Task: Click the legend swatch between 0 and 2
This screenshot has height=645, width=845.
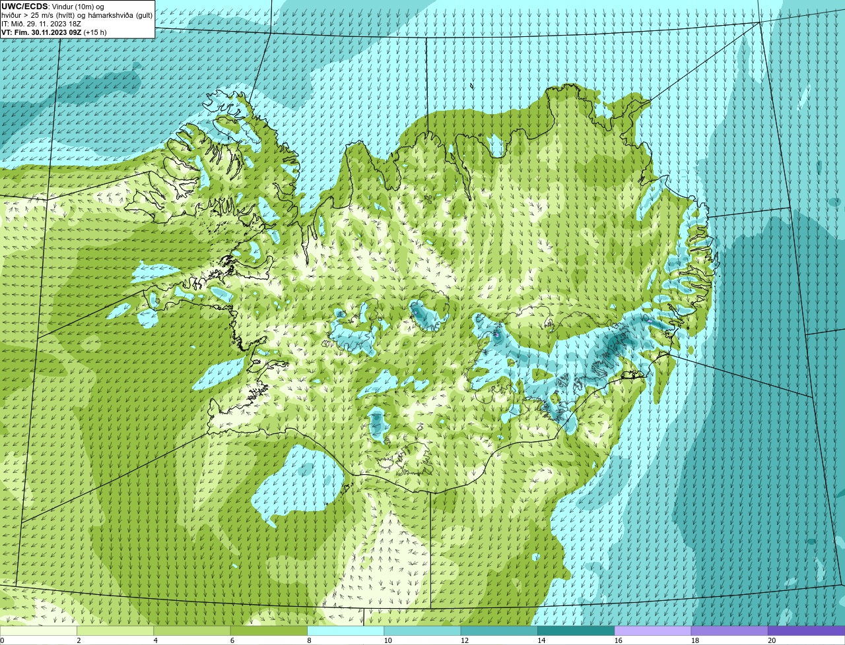Action: tap(38, 630)
